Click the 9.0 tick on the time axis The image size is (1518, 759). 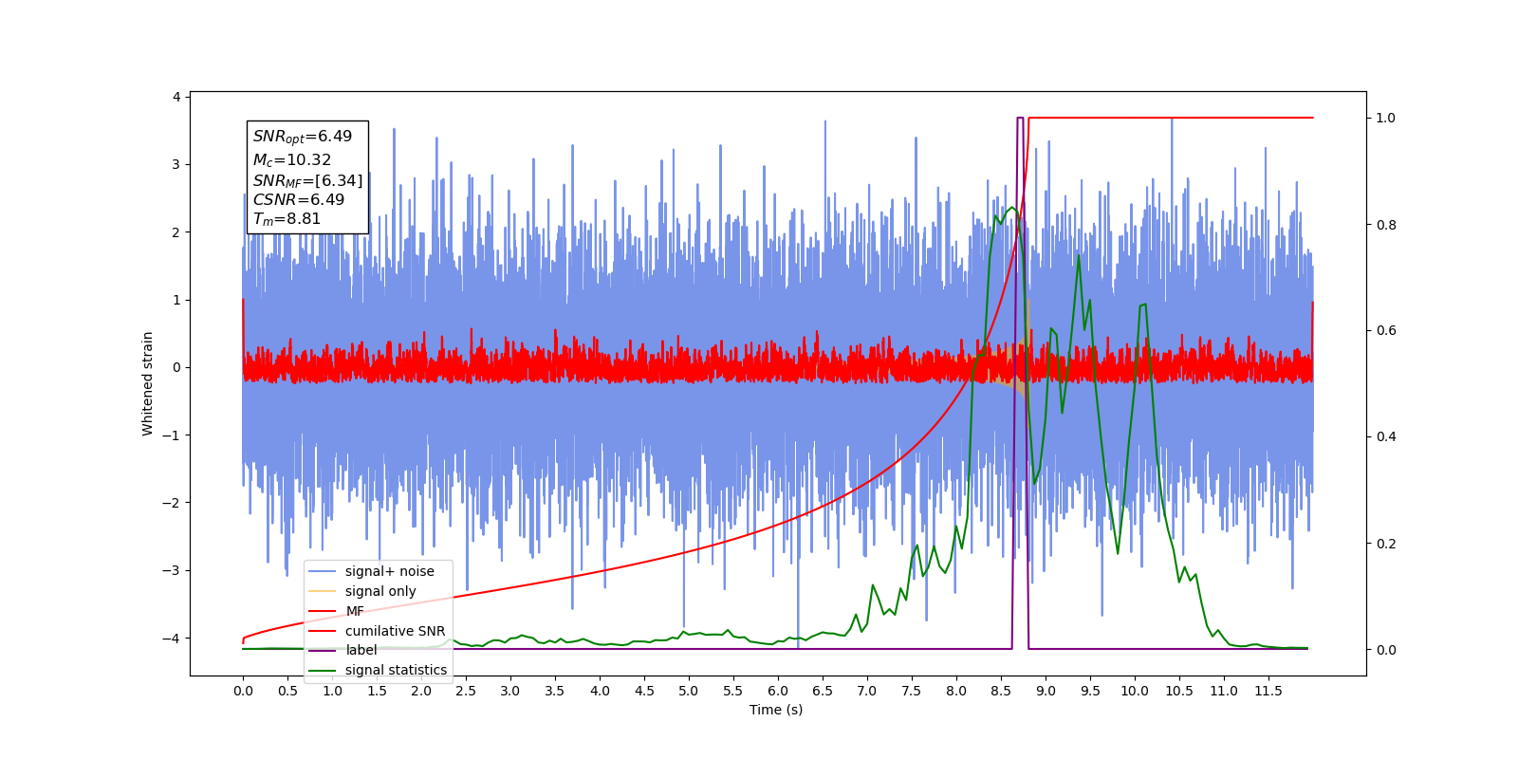click(x=1046, y=691)
